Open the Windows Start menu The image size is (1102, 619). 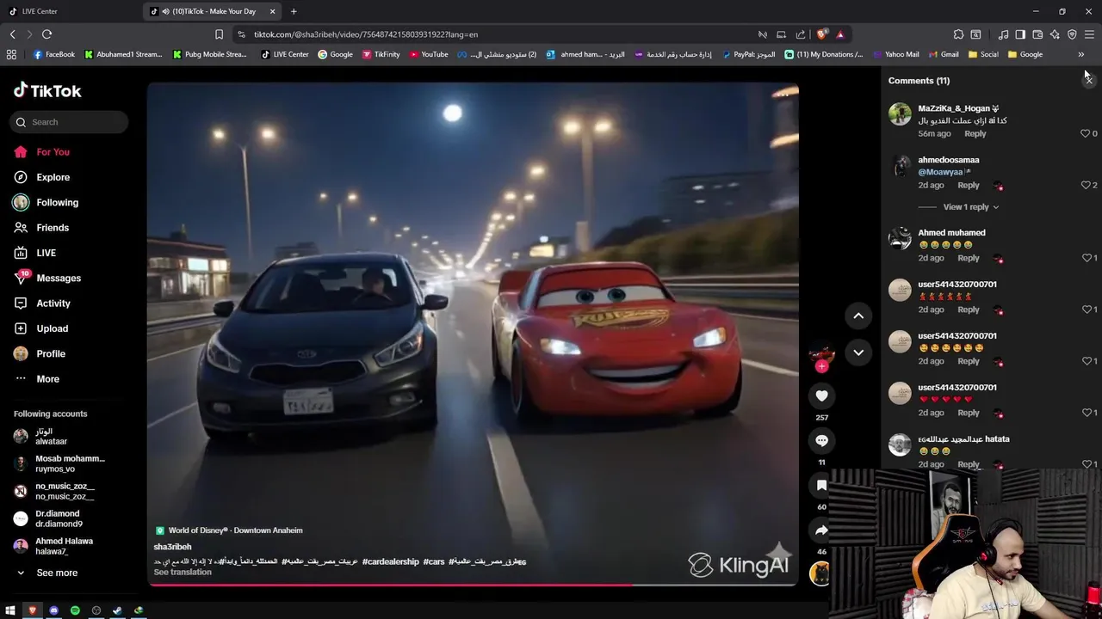[x=10, y=610]
